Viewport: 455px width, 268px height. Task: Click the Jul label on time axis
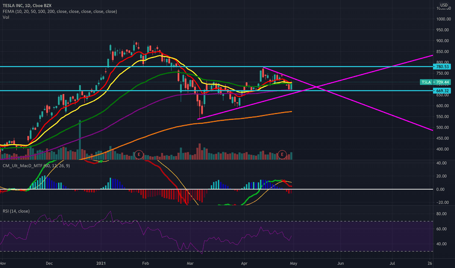click(392, 263)
